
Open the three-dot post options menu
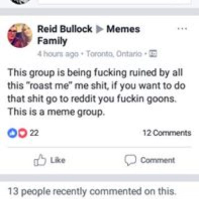click(x=182, y=29)
